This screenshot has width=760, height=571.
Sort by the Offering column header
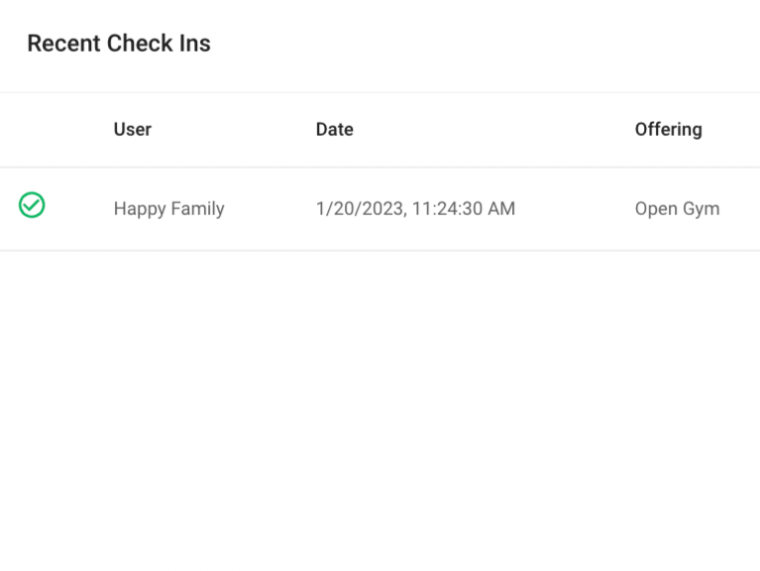tap(669, 130)
